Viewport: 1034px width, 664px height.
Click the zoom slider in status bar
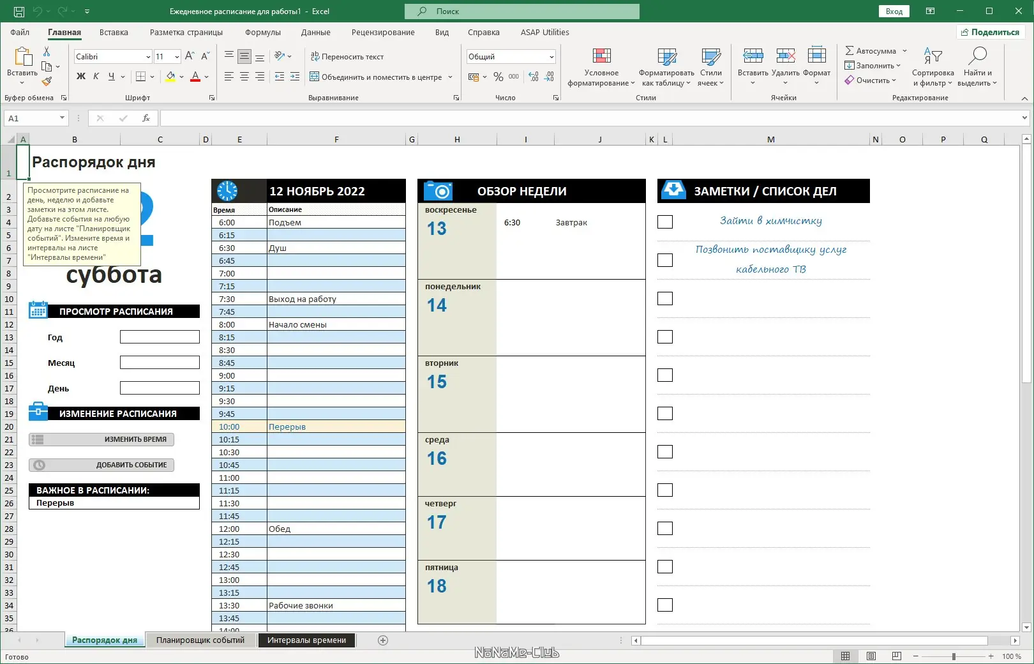954,656
